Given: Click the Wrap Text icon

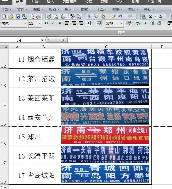Looking at the screenshot, I should point(98,23).
